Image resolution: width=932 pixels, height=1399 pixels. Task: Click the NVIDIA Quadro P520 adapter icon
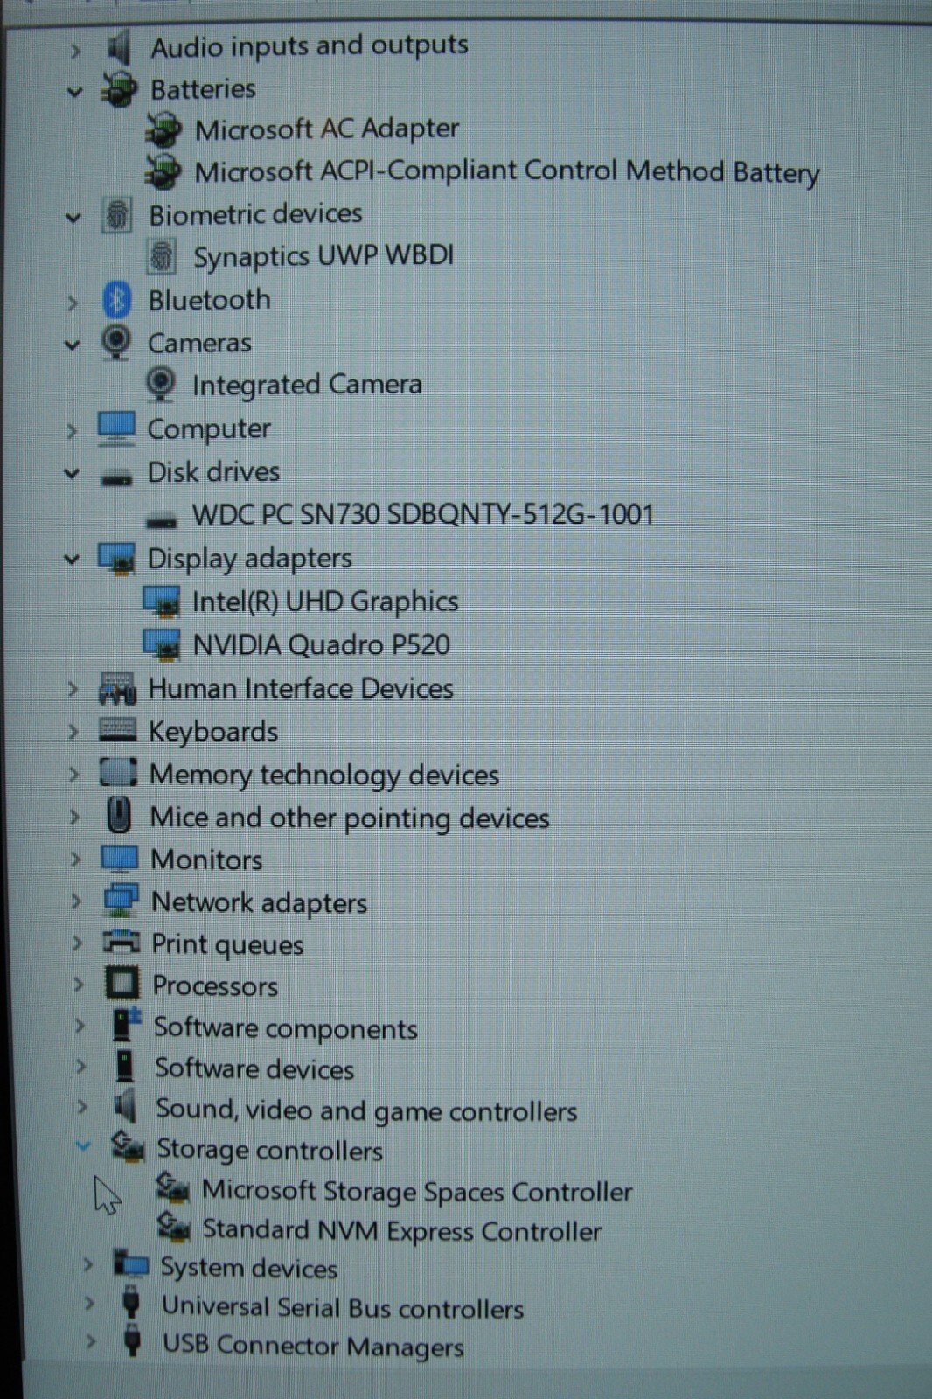[x=161, y=644]
